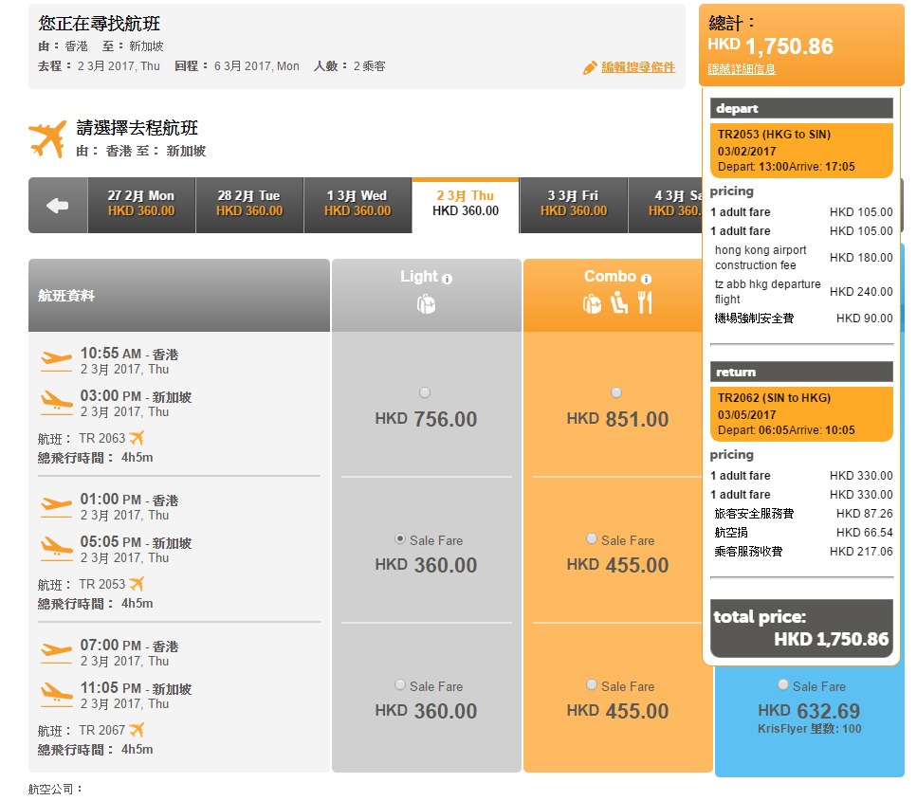Click the TR2062 (SIN to HKG) return box
917x801 pixels.
pos(801,414)
